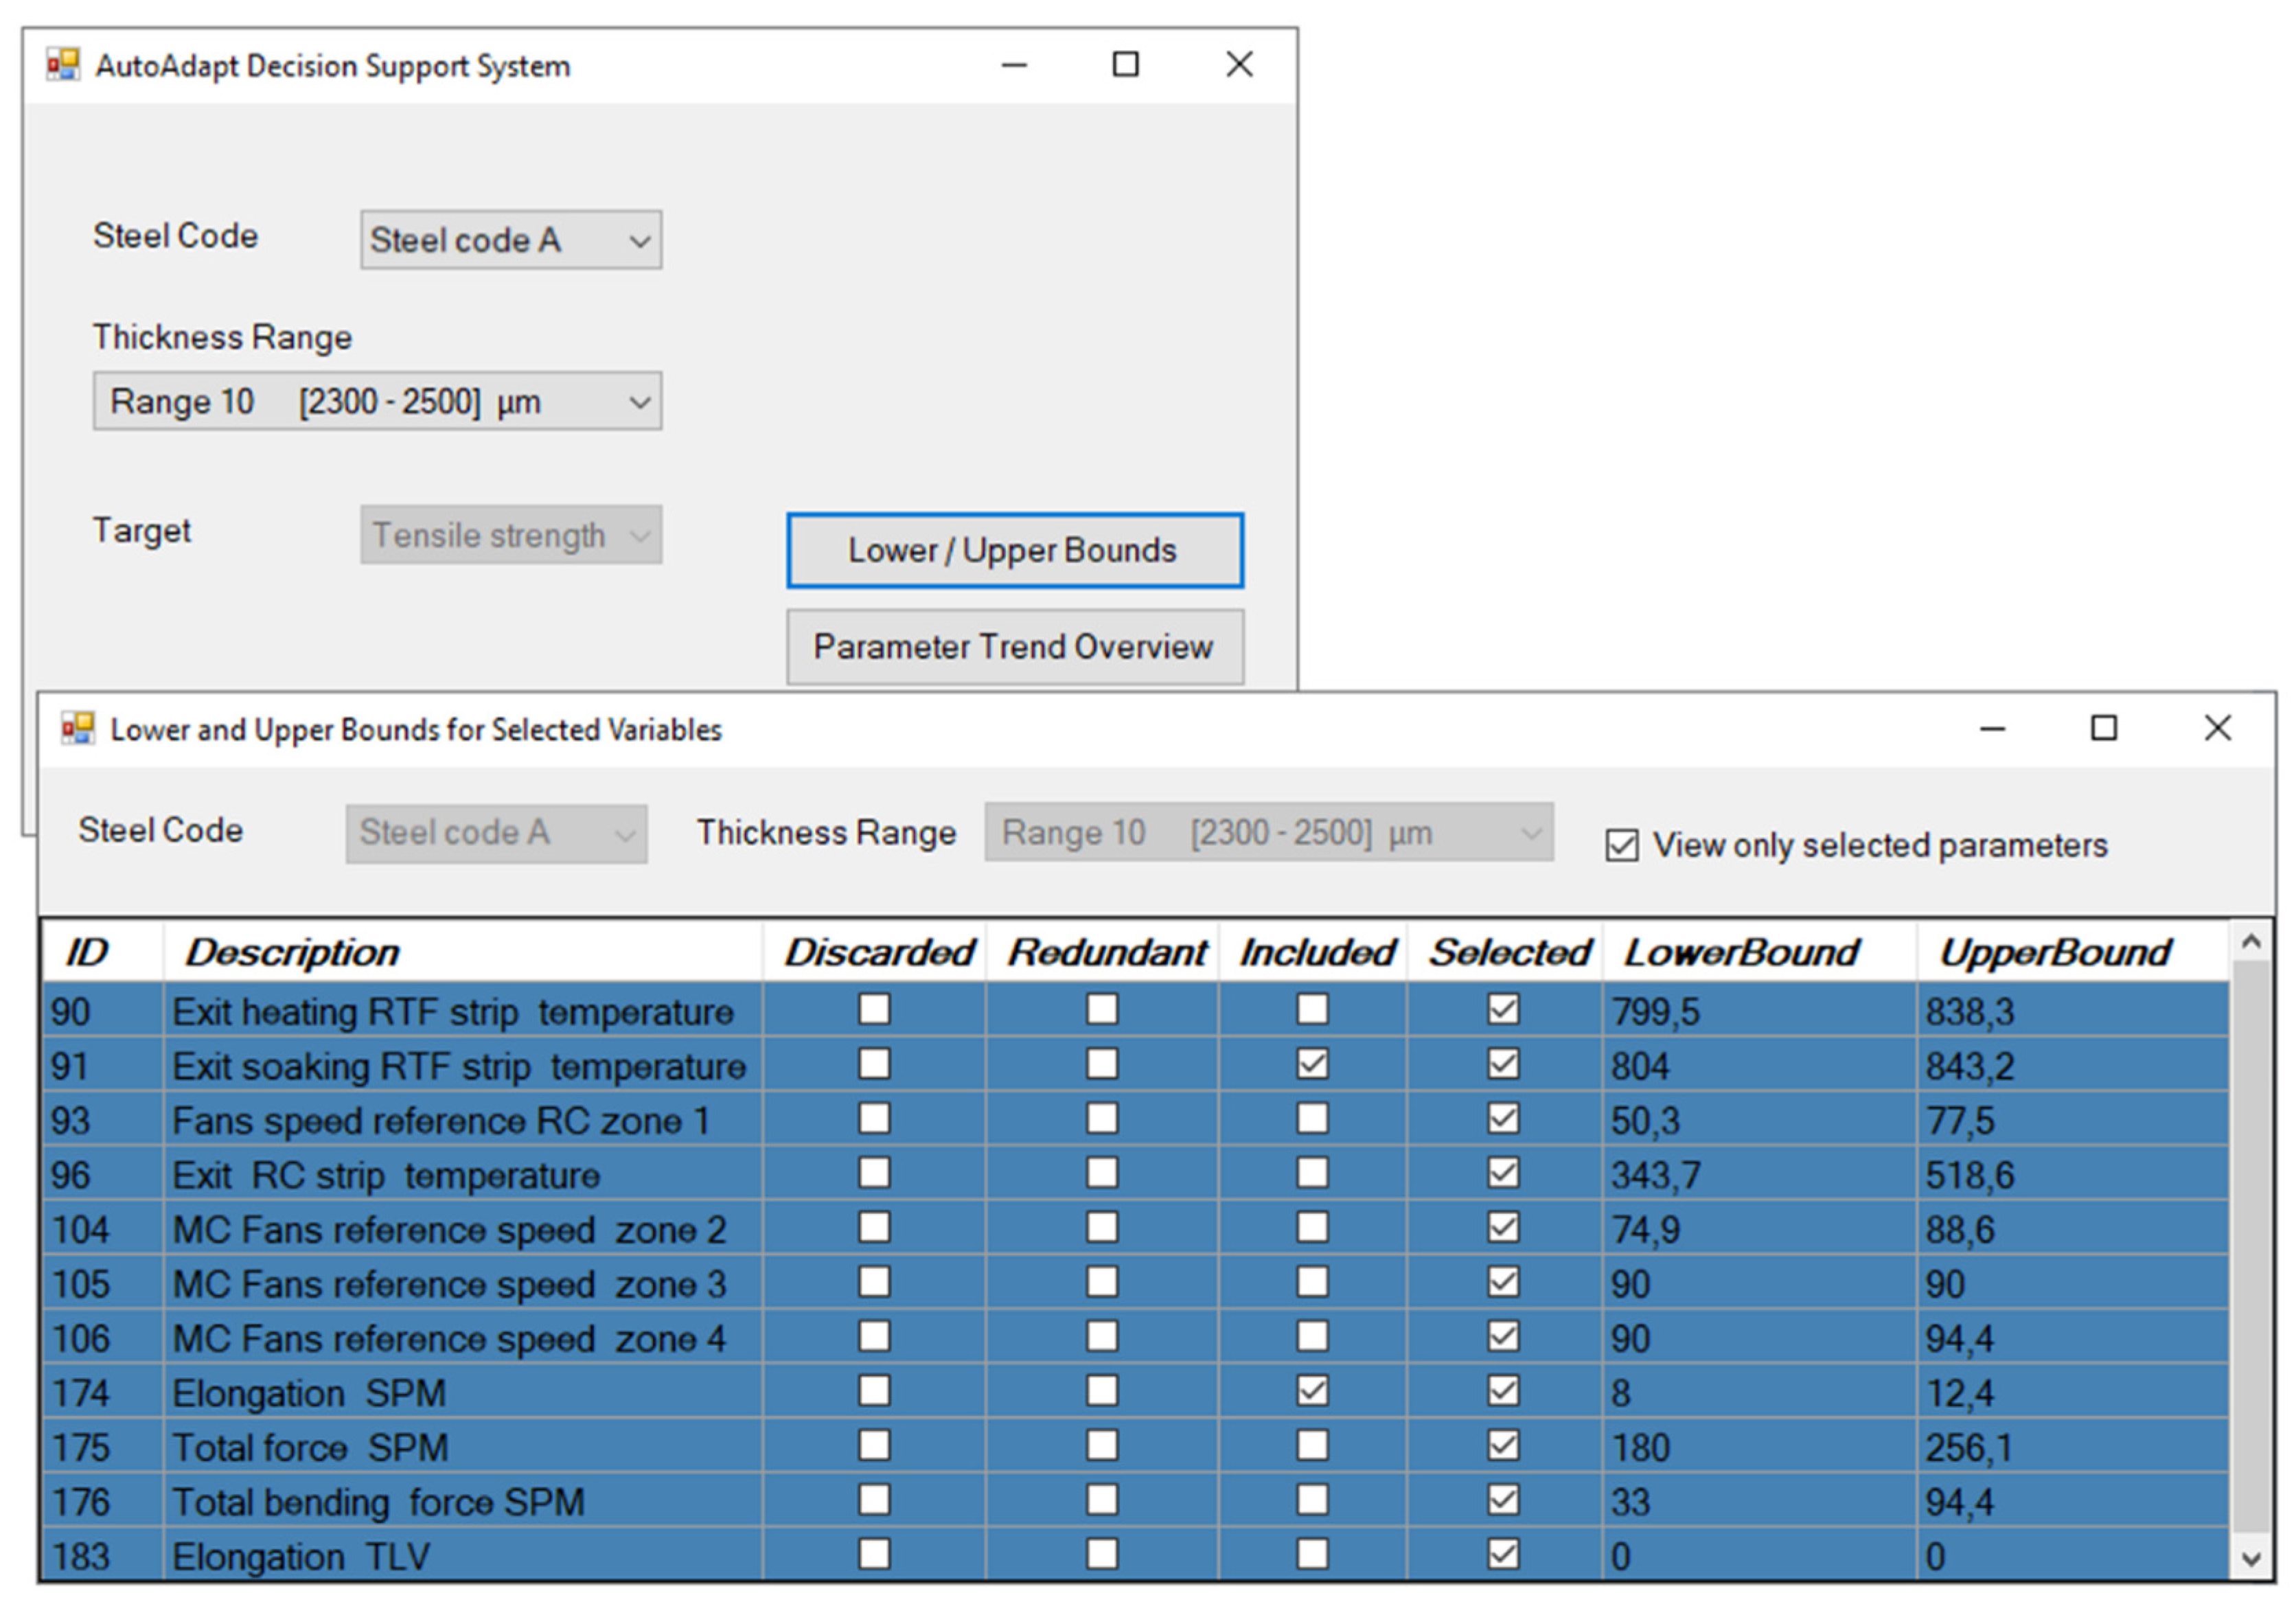Close the Lower and Upper Bounds window
This screenshot has height=1615, width=2296.
coord(2217,728)
